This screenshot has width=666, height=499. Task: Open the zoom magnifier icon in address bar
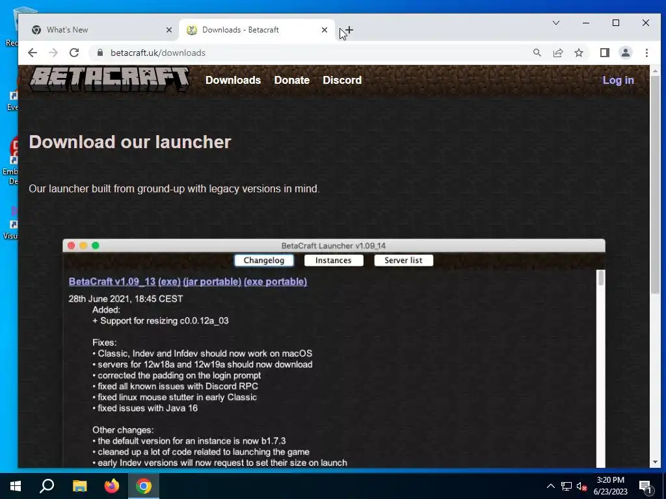(x=537, y=53)
